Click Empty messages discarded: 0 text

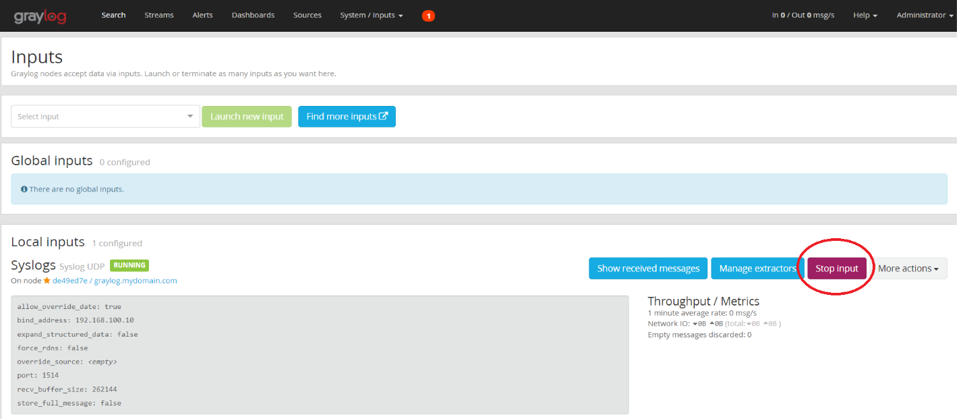click(x=699, y=335)
